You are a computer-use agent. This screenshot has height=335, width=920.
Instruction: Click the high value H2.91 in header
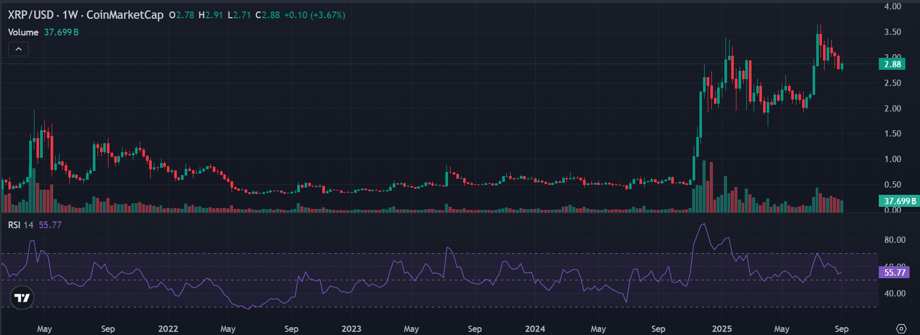pyautogui.click(x=211, y=15)
